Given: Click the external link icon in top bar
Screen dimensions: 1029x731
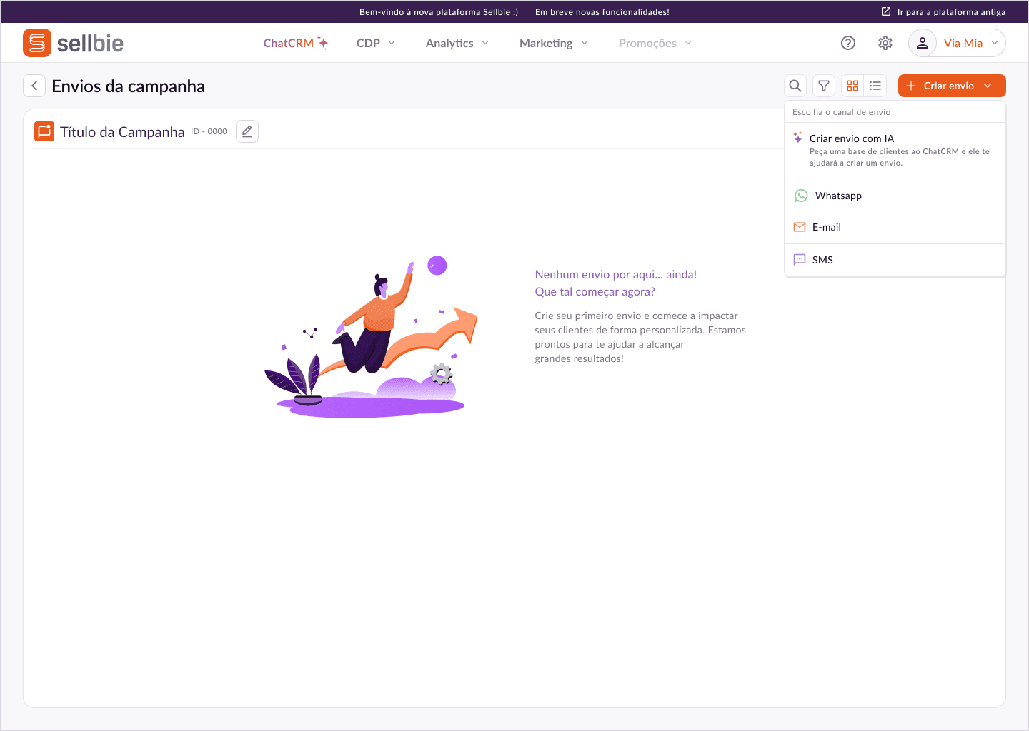Looking at the screenshot, I should click(886, 11).
